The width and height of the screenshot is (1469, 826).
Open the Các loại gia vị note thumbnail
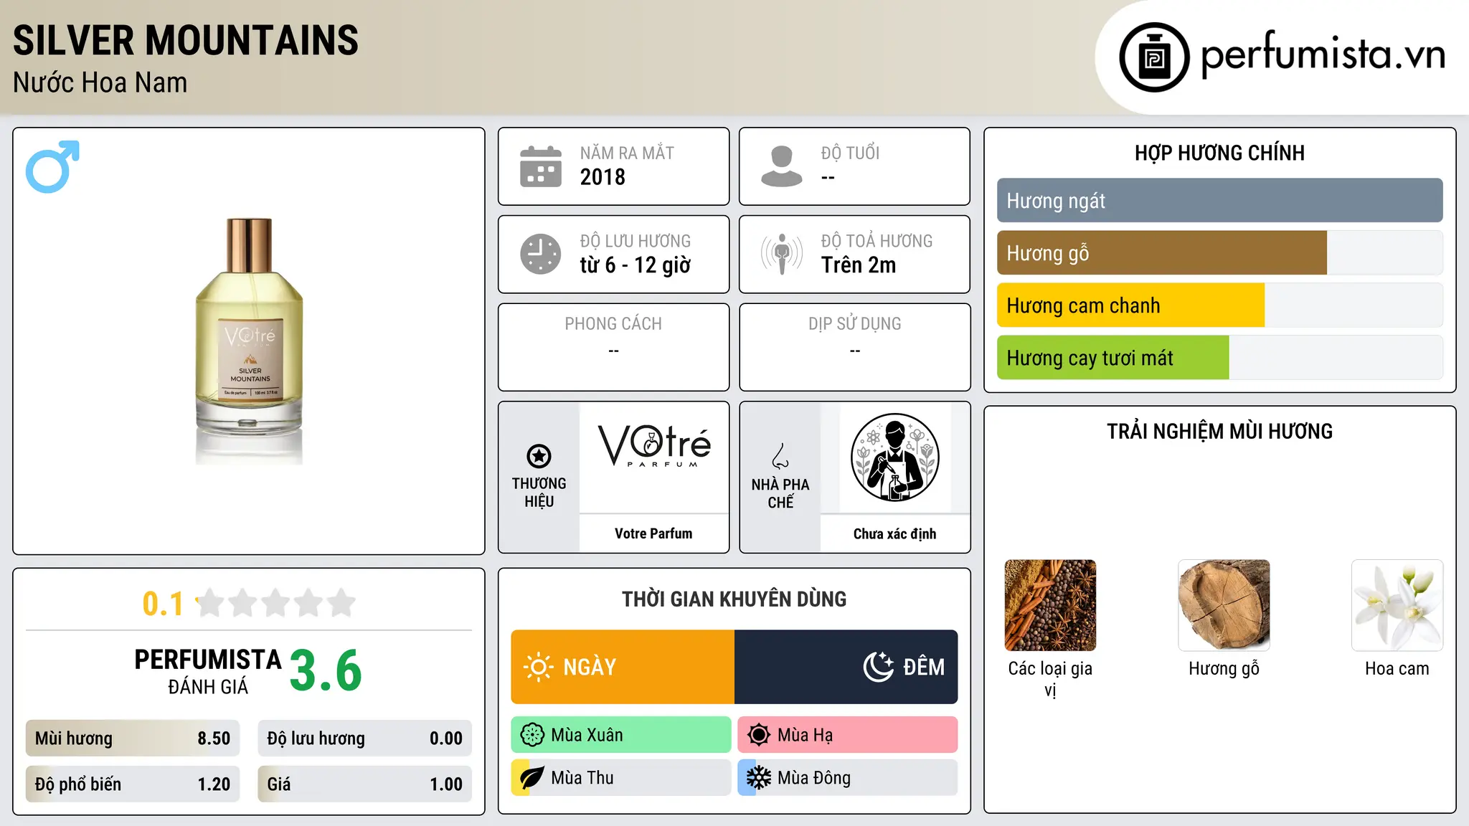[1050, 605]
